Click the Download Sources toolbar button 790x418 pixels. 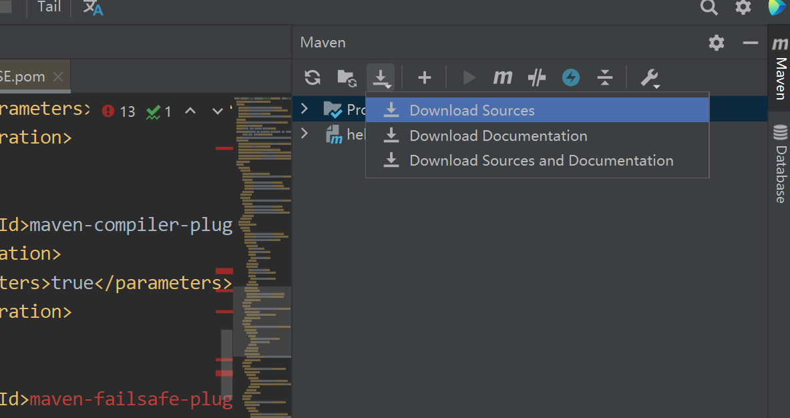381,77
